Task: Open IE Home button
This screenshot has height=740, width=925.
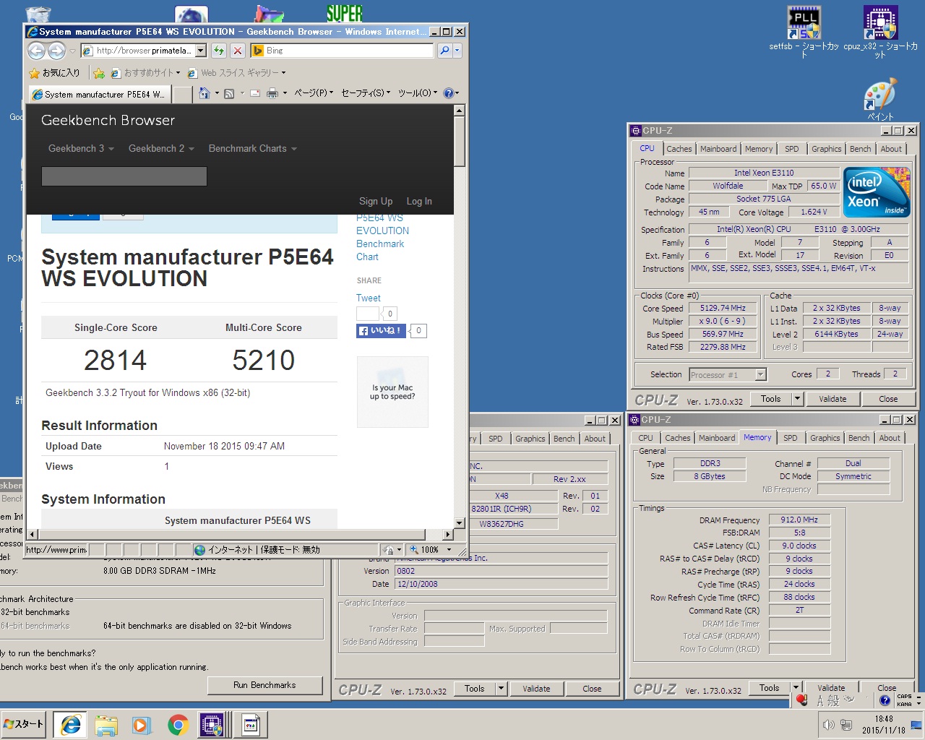Action: tap(205, 93)
